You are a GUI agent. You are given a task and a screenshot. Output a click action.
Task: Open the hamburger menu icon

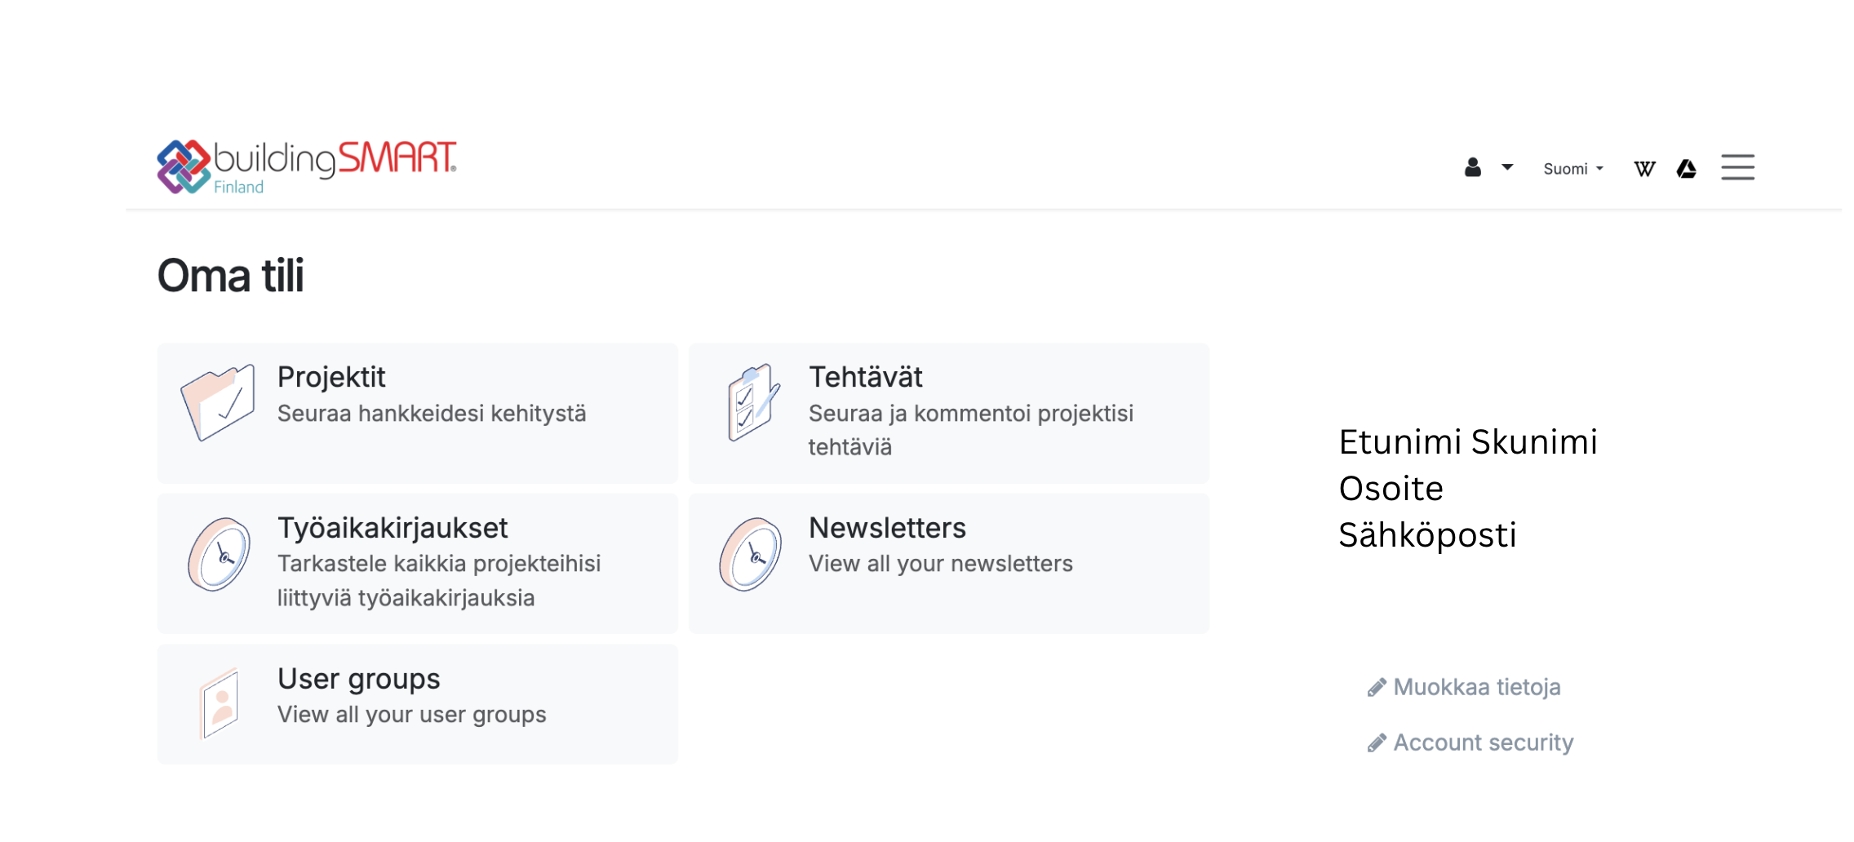pyautogui.click(x=1738, y=167)
